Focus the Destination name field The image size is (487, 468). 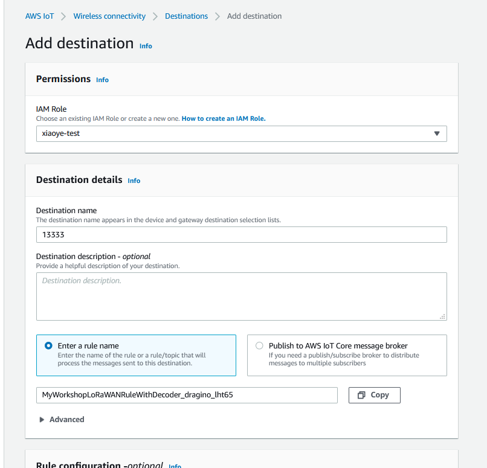241,235
